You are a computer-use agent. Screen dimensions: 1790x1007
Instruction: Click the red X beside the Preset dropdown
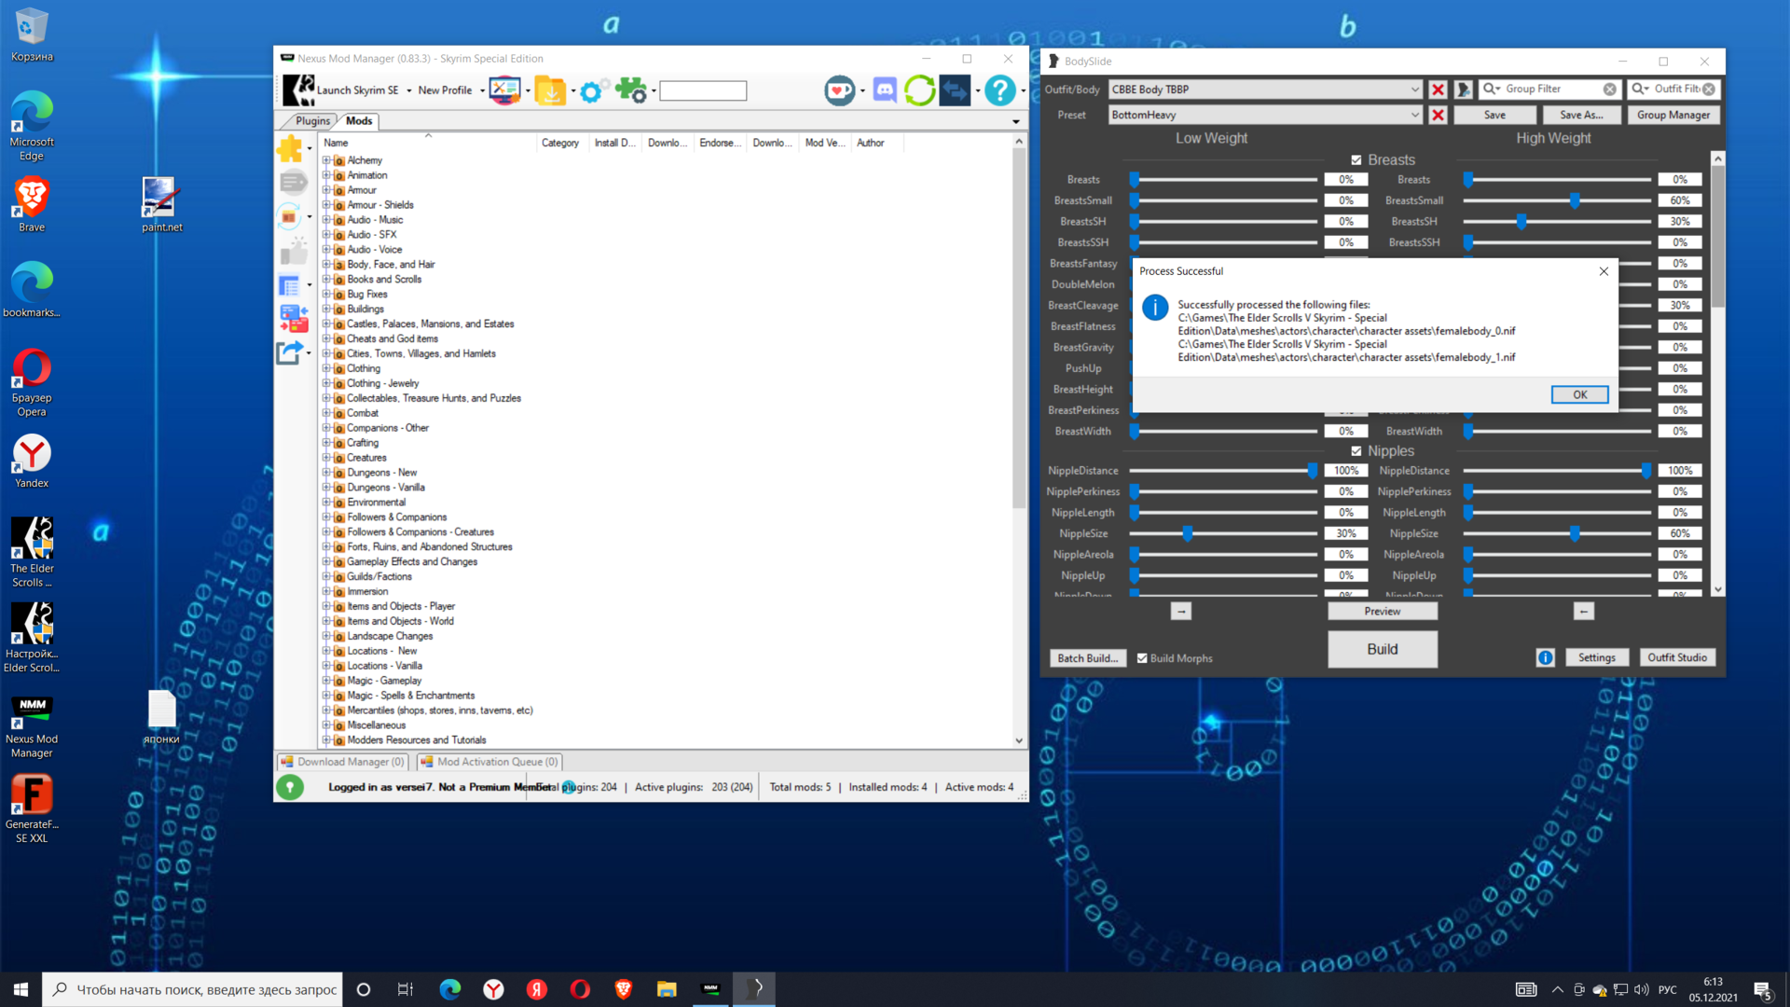[1438, 115]
